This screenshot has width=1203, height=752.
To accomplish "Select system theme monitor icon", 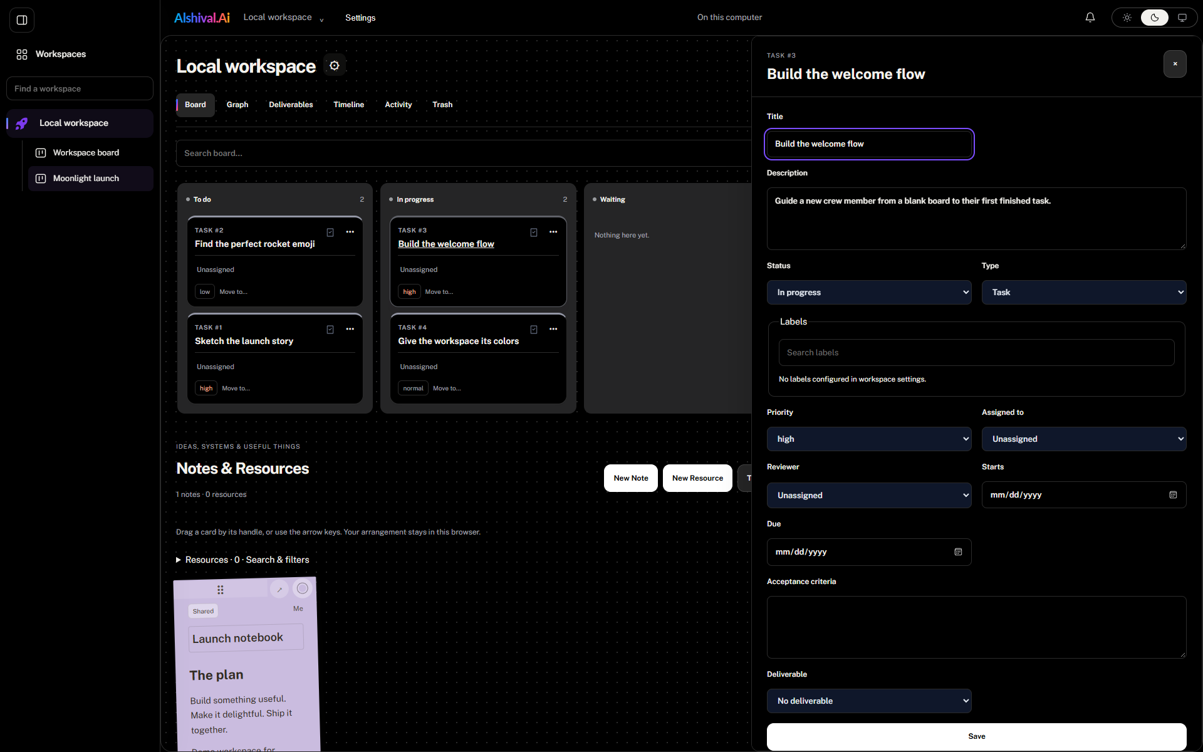I will 1182,18.
